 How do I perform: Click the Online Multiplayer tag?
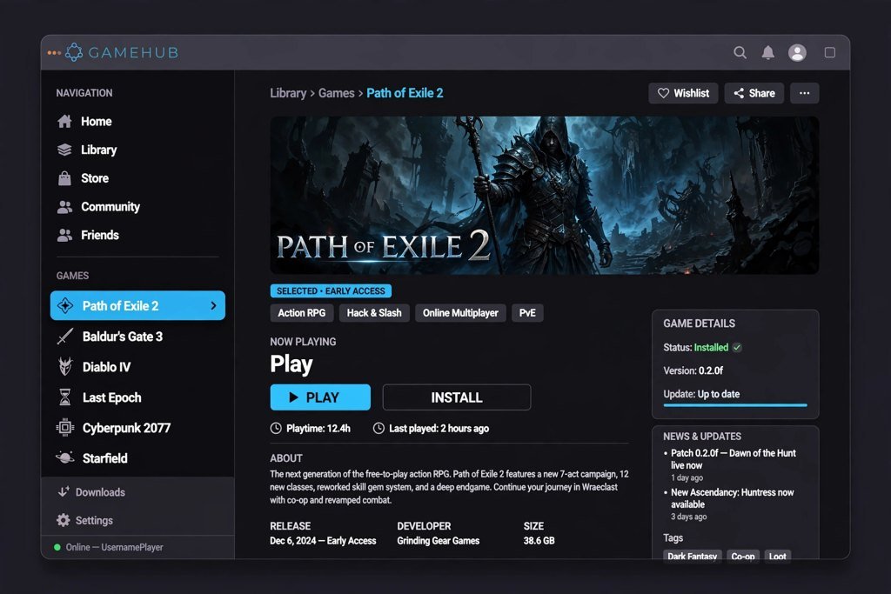coord(460,313)
